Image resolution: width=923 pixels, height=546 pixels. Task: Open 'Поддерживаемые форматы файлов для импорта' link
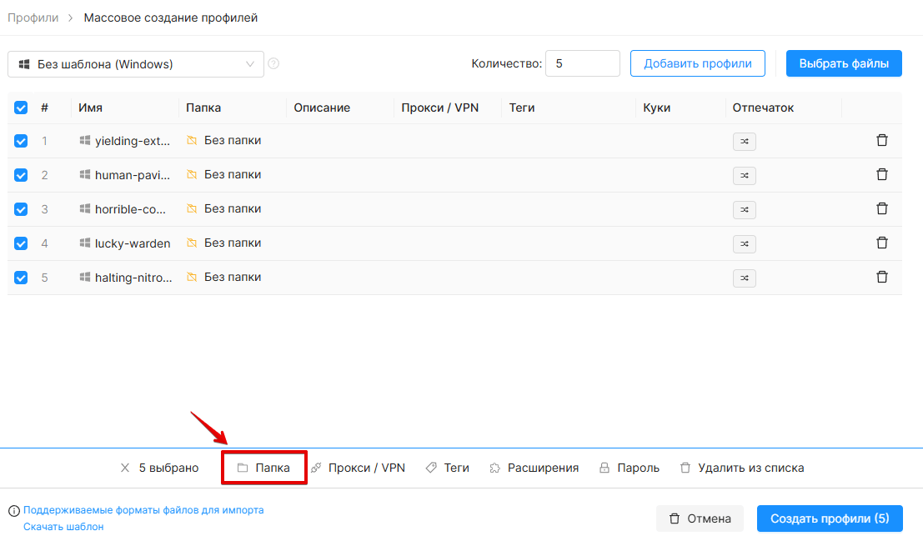pyautogui.click(x=143, y=510)
